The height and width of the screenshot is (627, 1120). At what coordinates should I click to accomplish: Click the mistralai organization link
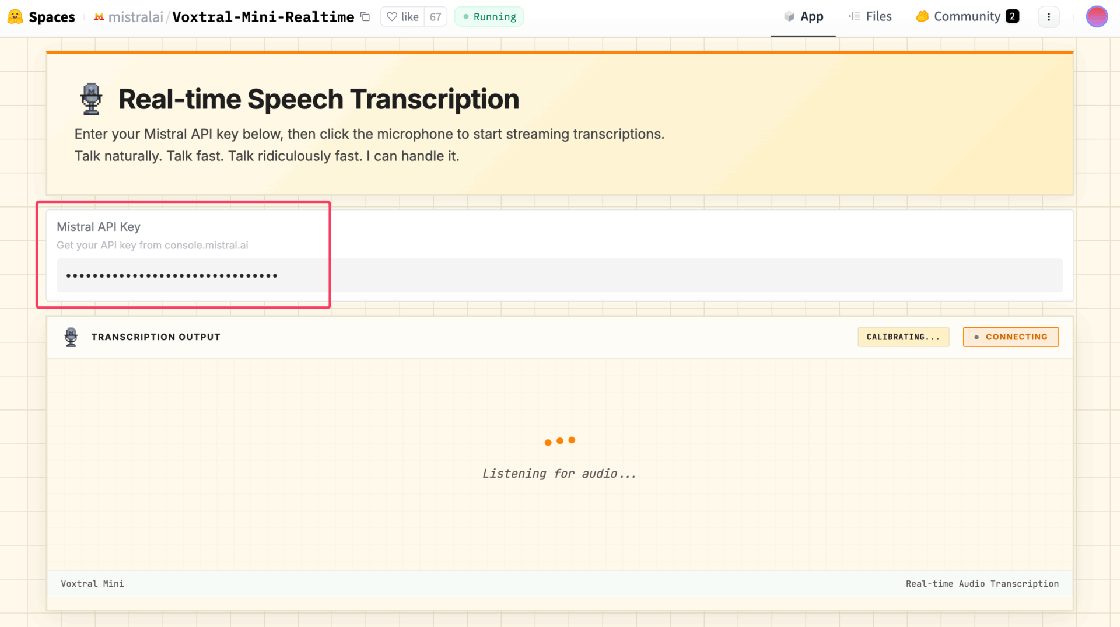click(135, 17)
